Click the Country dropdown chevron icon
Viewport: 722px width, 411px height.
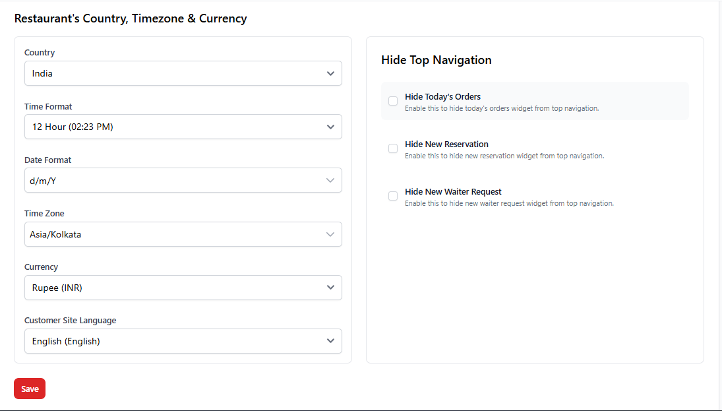tap(330, 73)
